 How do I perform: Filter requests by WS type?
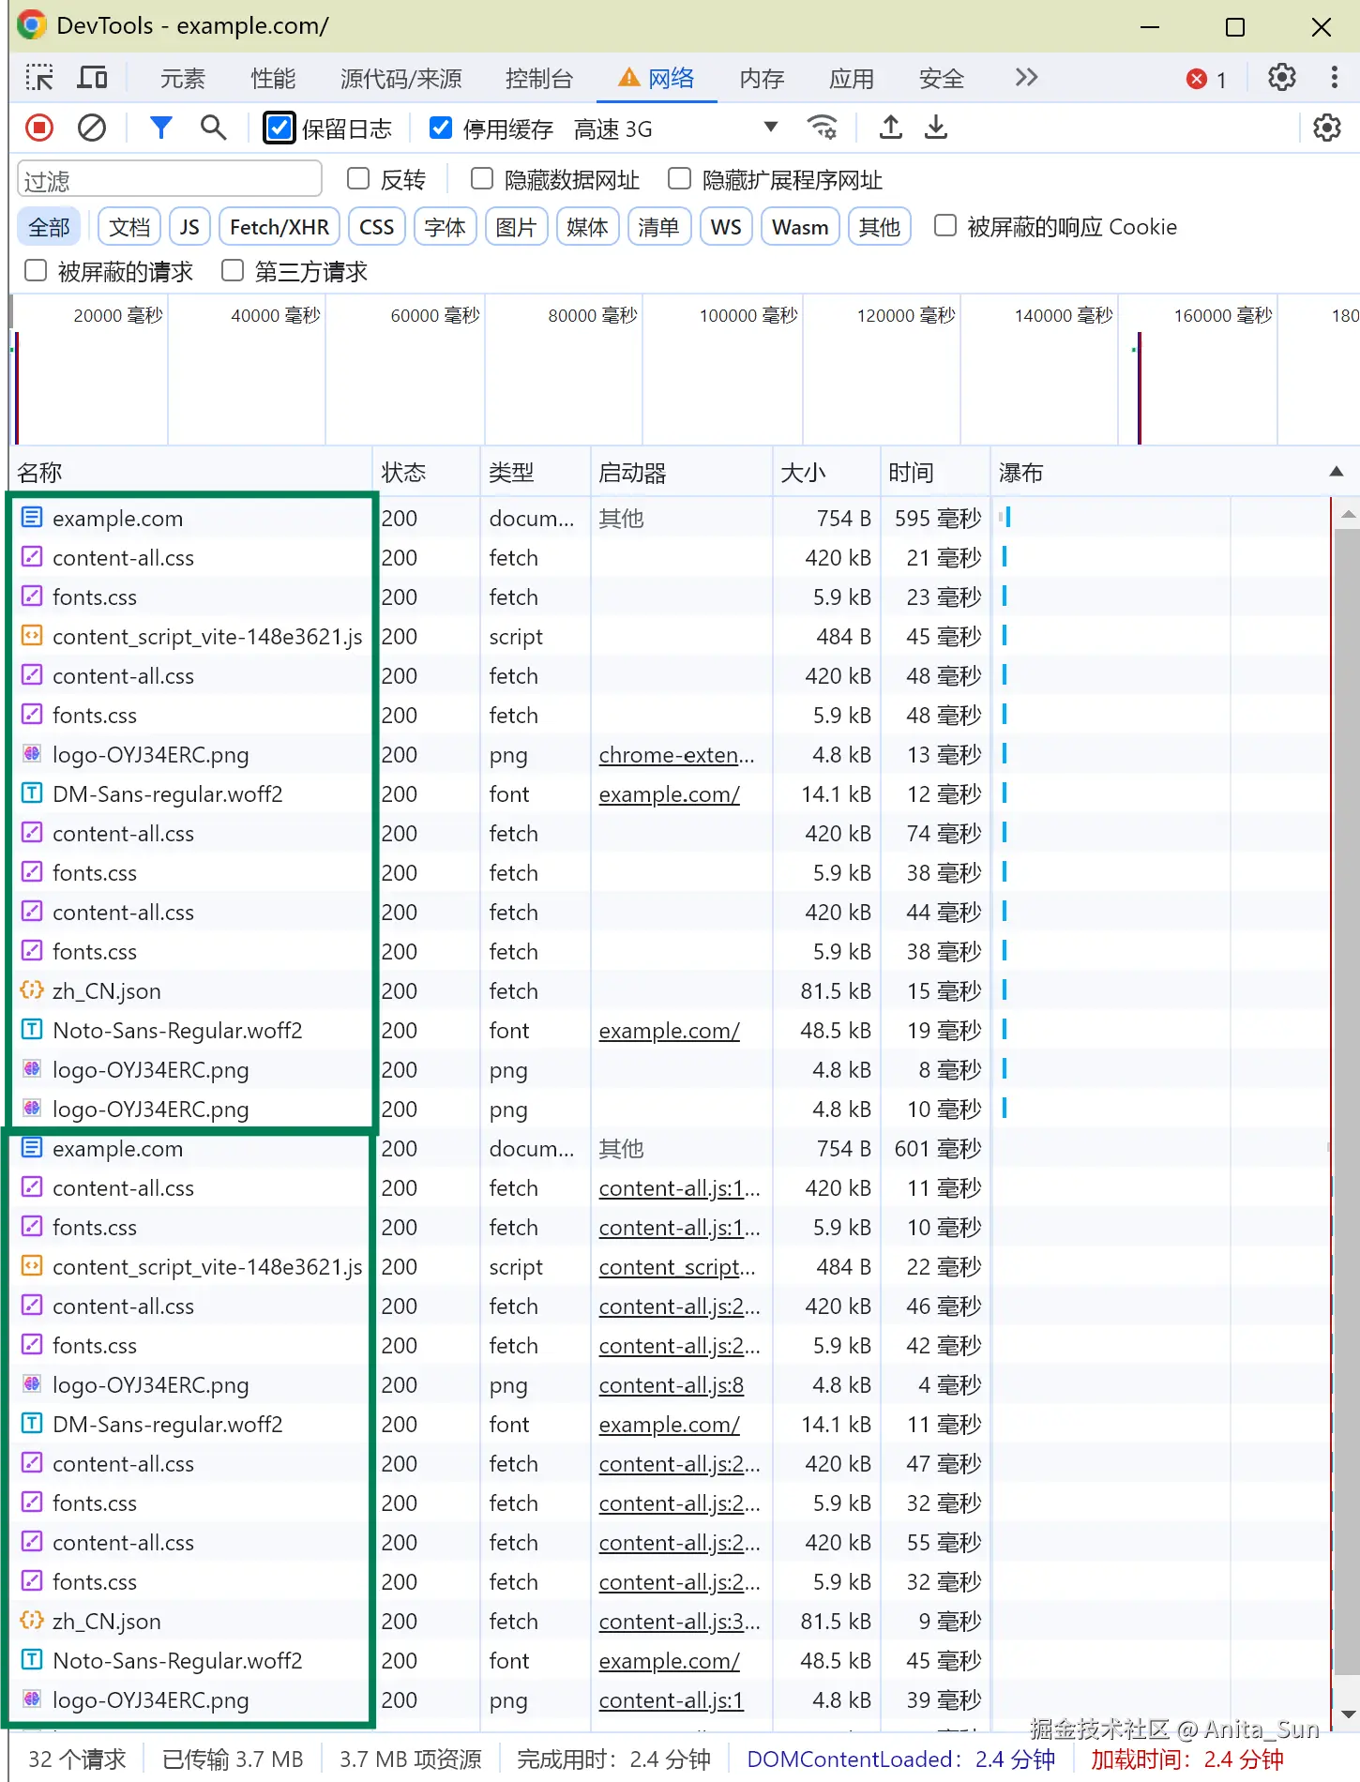(726, 227)
